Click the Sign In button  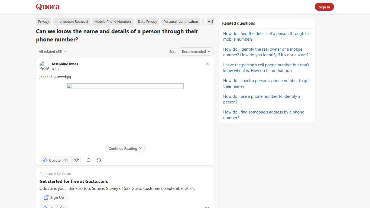coord(324,7)
